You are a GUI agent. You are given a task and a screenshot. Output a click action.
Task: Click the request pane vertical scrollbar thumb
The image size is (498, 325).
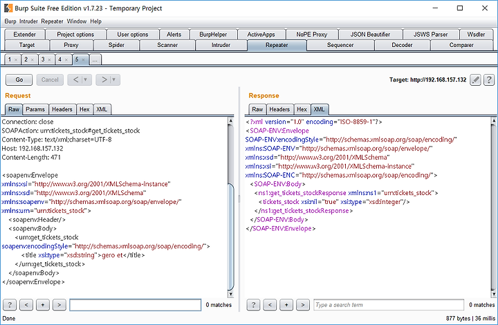[231, 236]
